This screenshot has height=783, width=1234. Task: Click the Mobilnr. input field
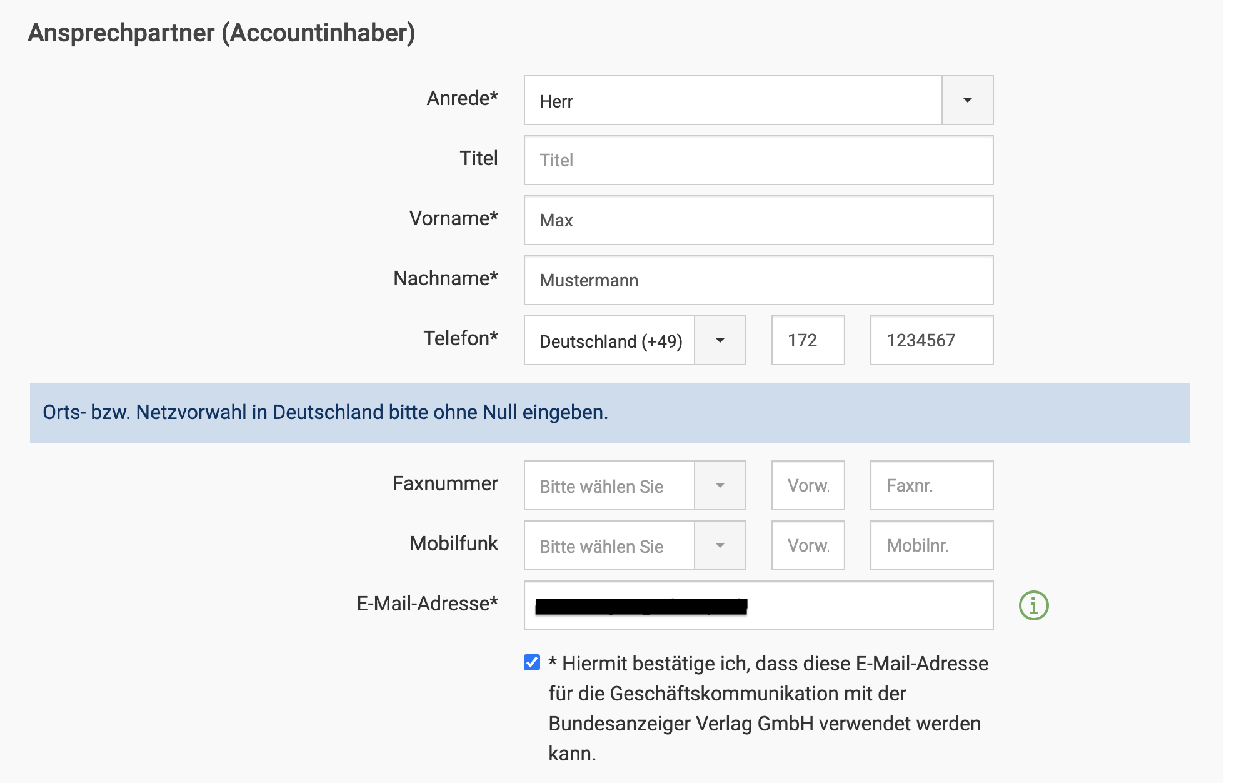tap(931, 545)
